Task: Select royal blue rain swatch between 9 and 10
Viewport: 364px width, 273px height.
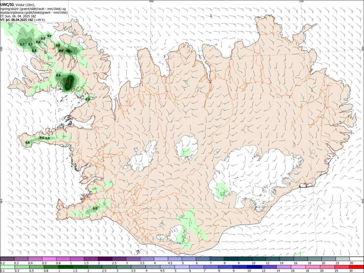Action: click(240, 267)
